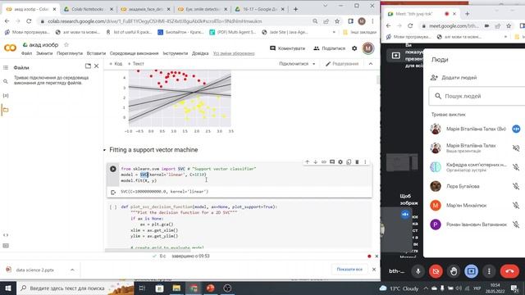This screenshot has height=295, width=525.
Task: Open Підключитися dropdown arrow
Action: coord(313,64)
